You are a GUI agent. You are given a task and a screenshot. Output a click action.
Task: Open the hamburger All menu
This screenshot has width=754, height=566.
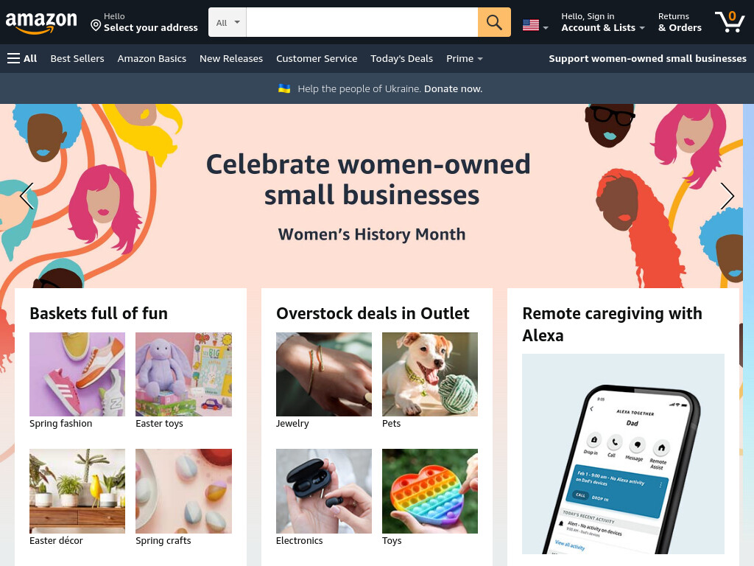pyautogui.click(x=22, y=58)
